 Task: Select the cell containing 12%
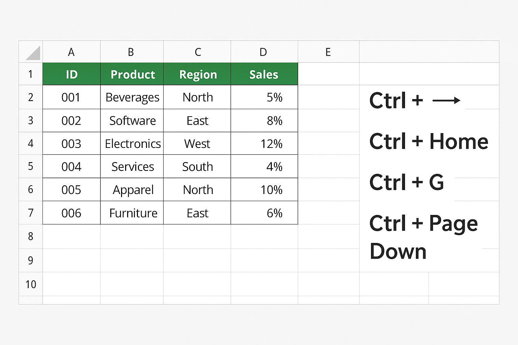coord(264,144)
